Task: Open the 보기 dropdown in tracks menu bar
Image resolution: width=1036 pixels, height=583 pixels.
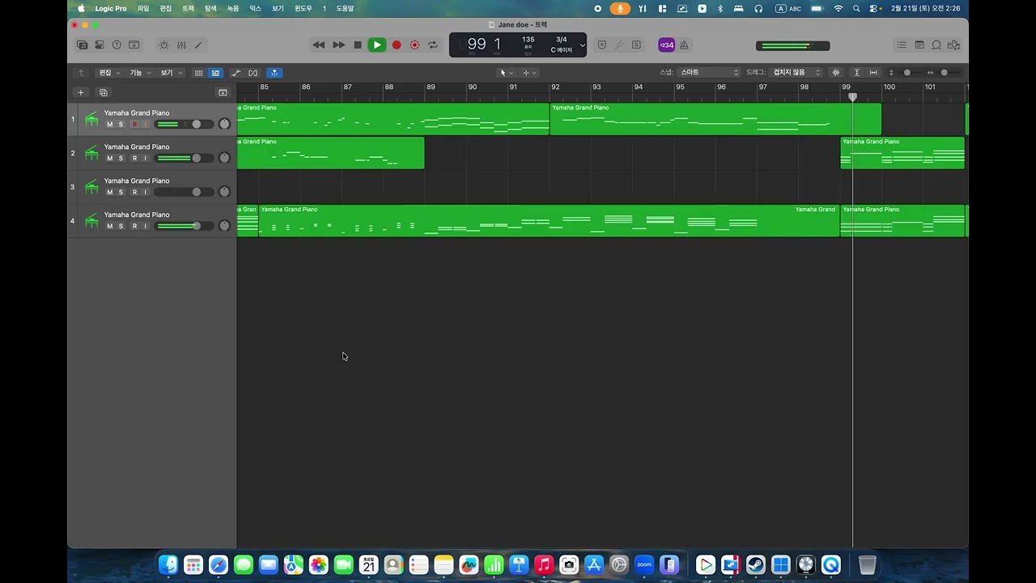Action: tap(171, 73)
